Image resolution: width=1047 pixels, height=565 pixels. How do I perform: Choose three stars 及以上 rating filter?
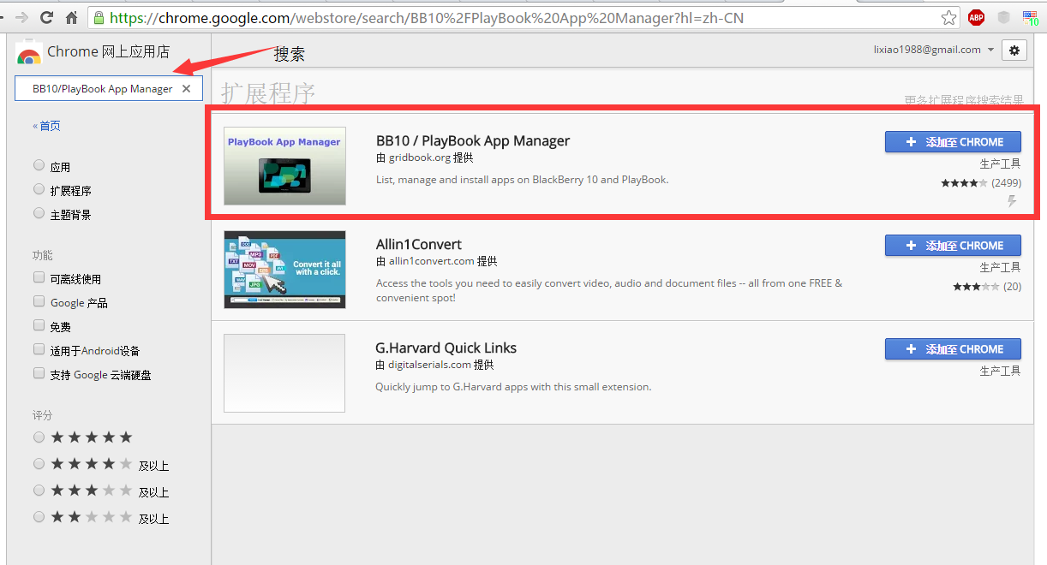tap(39, 491)
